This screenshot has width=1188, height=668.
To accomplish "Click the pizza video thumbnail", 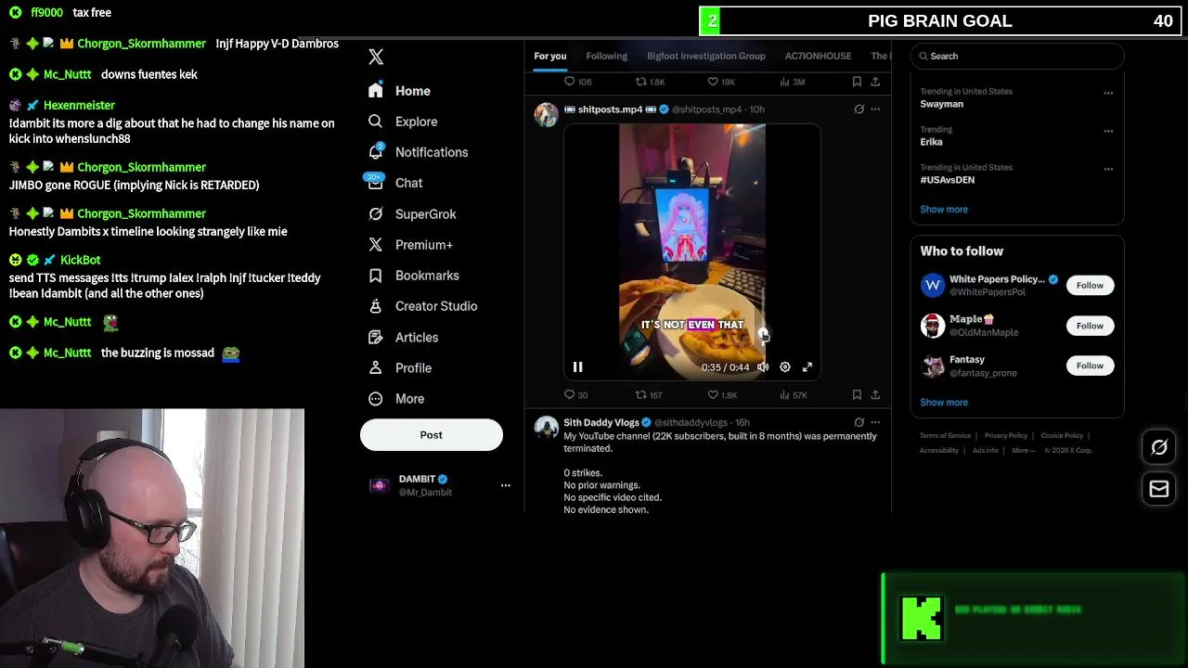I will pos(692,250).
